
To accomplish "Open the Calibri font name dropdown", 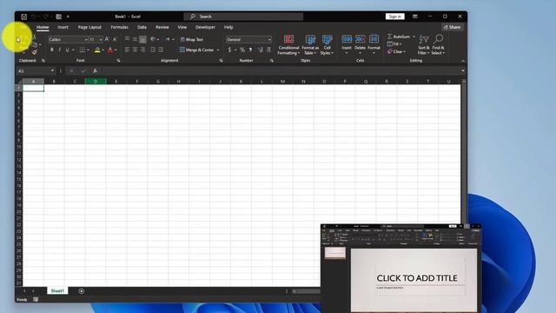I will (86, 39).
